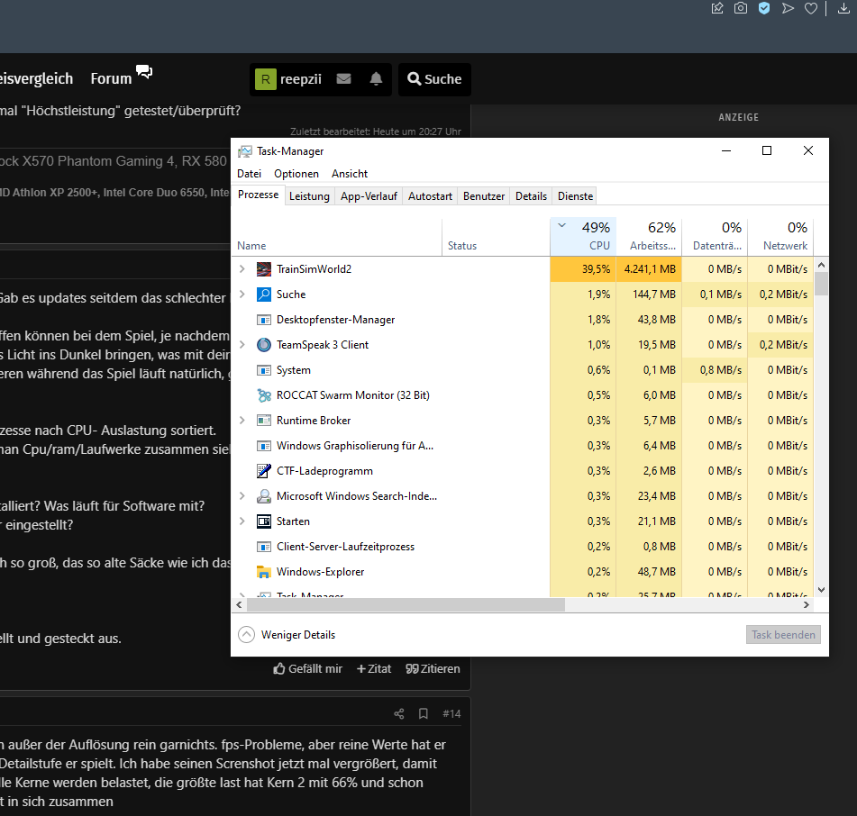Click the Client-Server-Laufzeitprozess icon
857x816 pixels.
pyautogui.click(x=264, y=546)
